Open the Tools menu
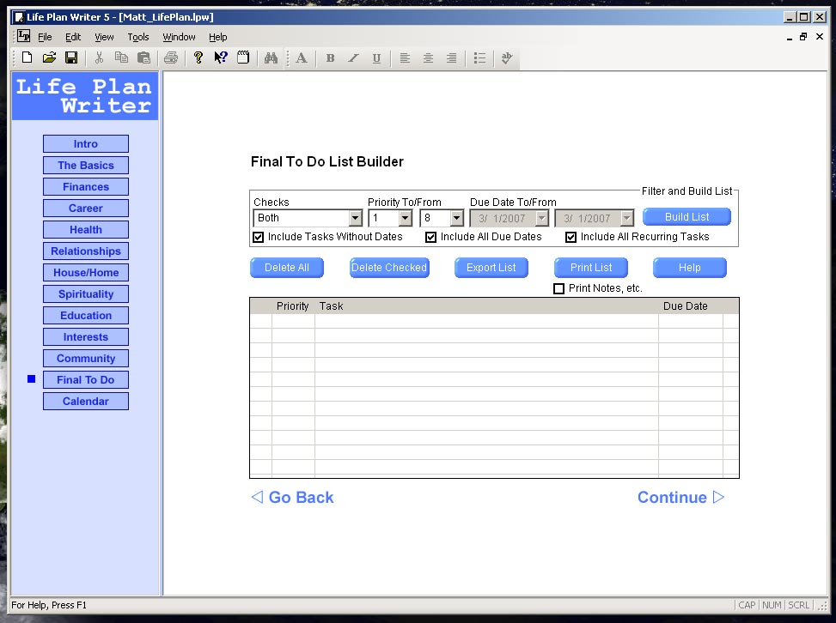The height and width of the screenshot is (623, 836). [138, 37]
